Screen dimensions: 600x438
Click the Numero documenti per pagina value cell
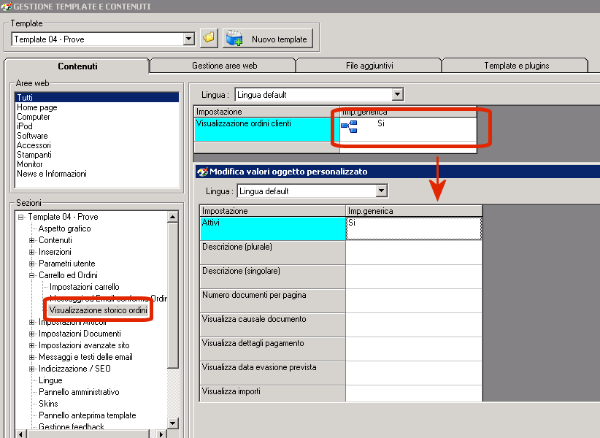[414, 301]
